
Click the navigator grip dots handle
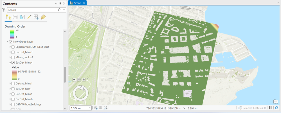coord(88,79)
